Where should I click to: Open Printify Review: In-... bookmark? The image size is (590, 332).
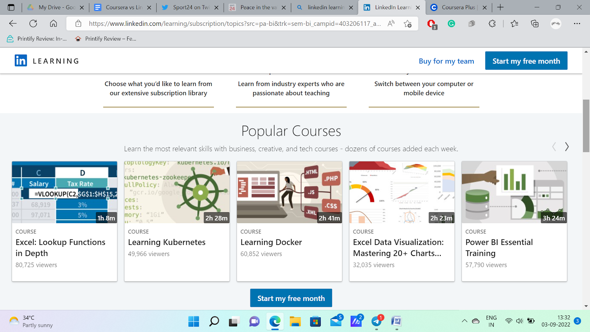point(37,39)
